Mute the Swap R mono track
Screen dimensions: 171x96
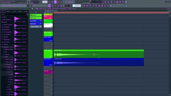point(52,65)
